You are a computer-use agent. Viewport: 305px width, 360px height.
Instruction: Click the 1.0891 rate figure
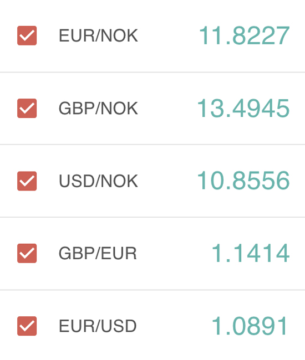click(250, 326)
